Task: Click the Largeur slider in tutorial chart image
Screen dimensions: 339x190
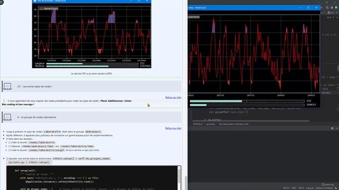Action: 92,63
